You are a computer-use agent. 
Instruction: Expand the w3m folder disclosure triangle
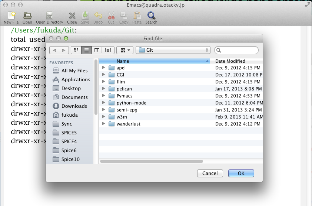coord(103,117)
